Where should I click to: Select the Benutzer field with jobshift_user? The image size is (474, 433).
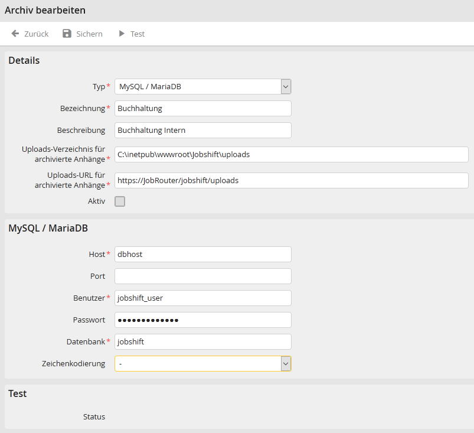point(202,298)
